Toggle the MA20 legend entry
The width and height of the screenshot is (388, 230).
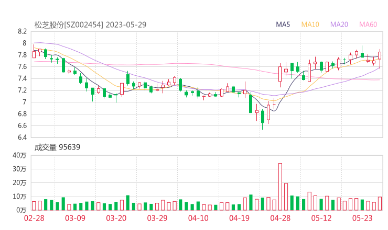click(x=339, y=25)
